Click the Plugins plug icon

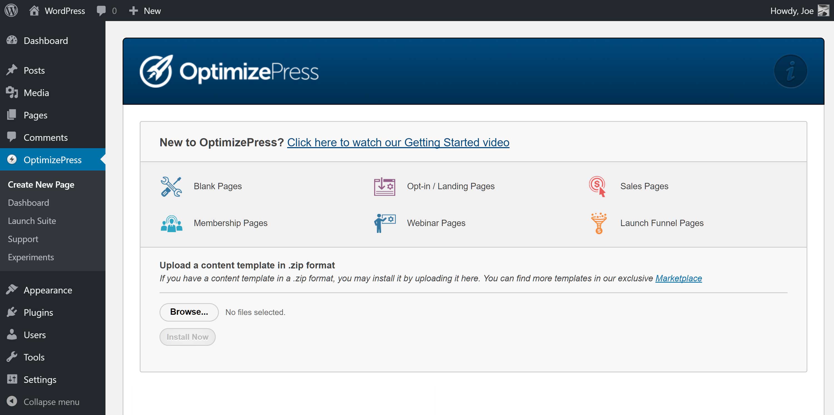click(12, 312)
